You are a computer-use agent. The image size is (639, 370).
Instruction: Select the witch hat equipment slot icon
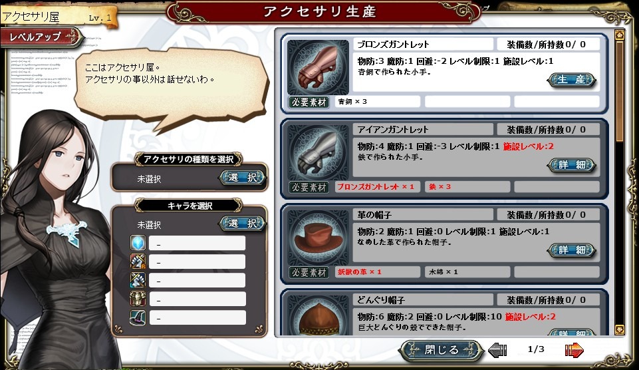138,318
